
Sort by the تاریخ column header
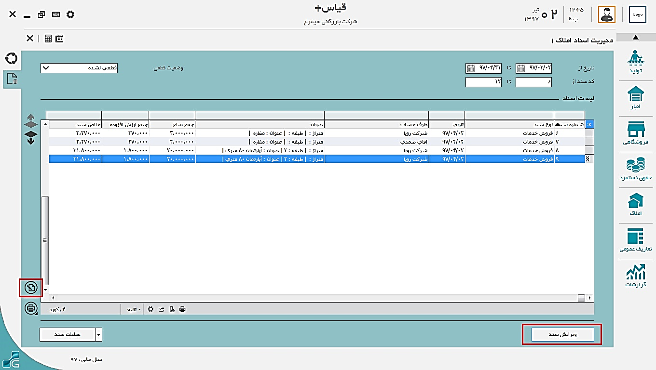[x=447, y=124]
